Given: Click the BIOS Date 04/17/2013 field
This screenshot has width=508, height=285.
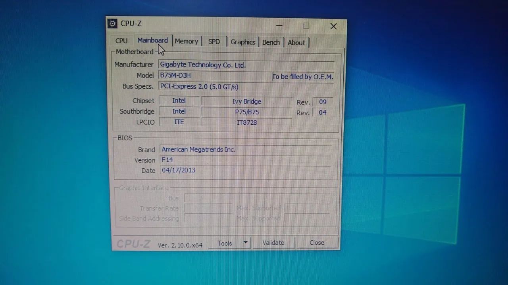Looking at the screenshot, I should 246,170.
